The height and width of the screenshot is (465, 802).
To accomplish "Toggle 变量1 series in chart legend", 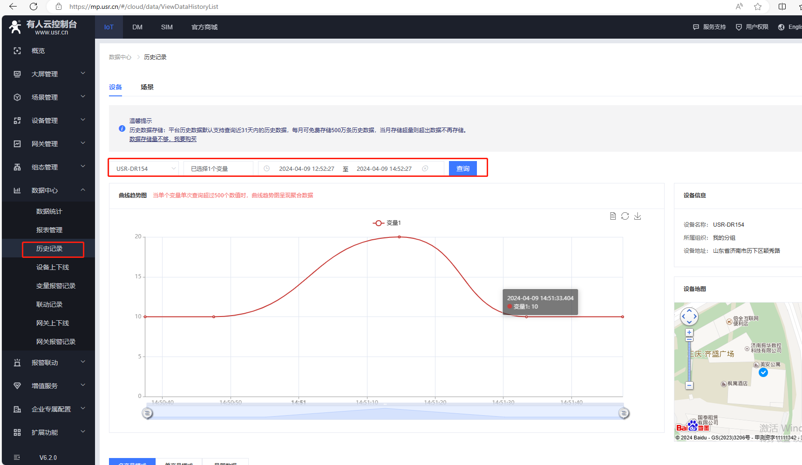I will coord(387,223).
